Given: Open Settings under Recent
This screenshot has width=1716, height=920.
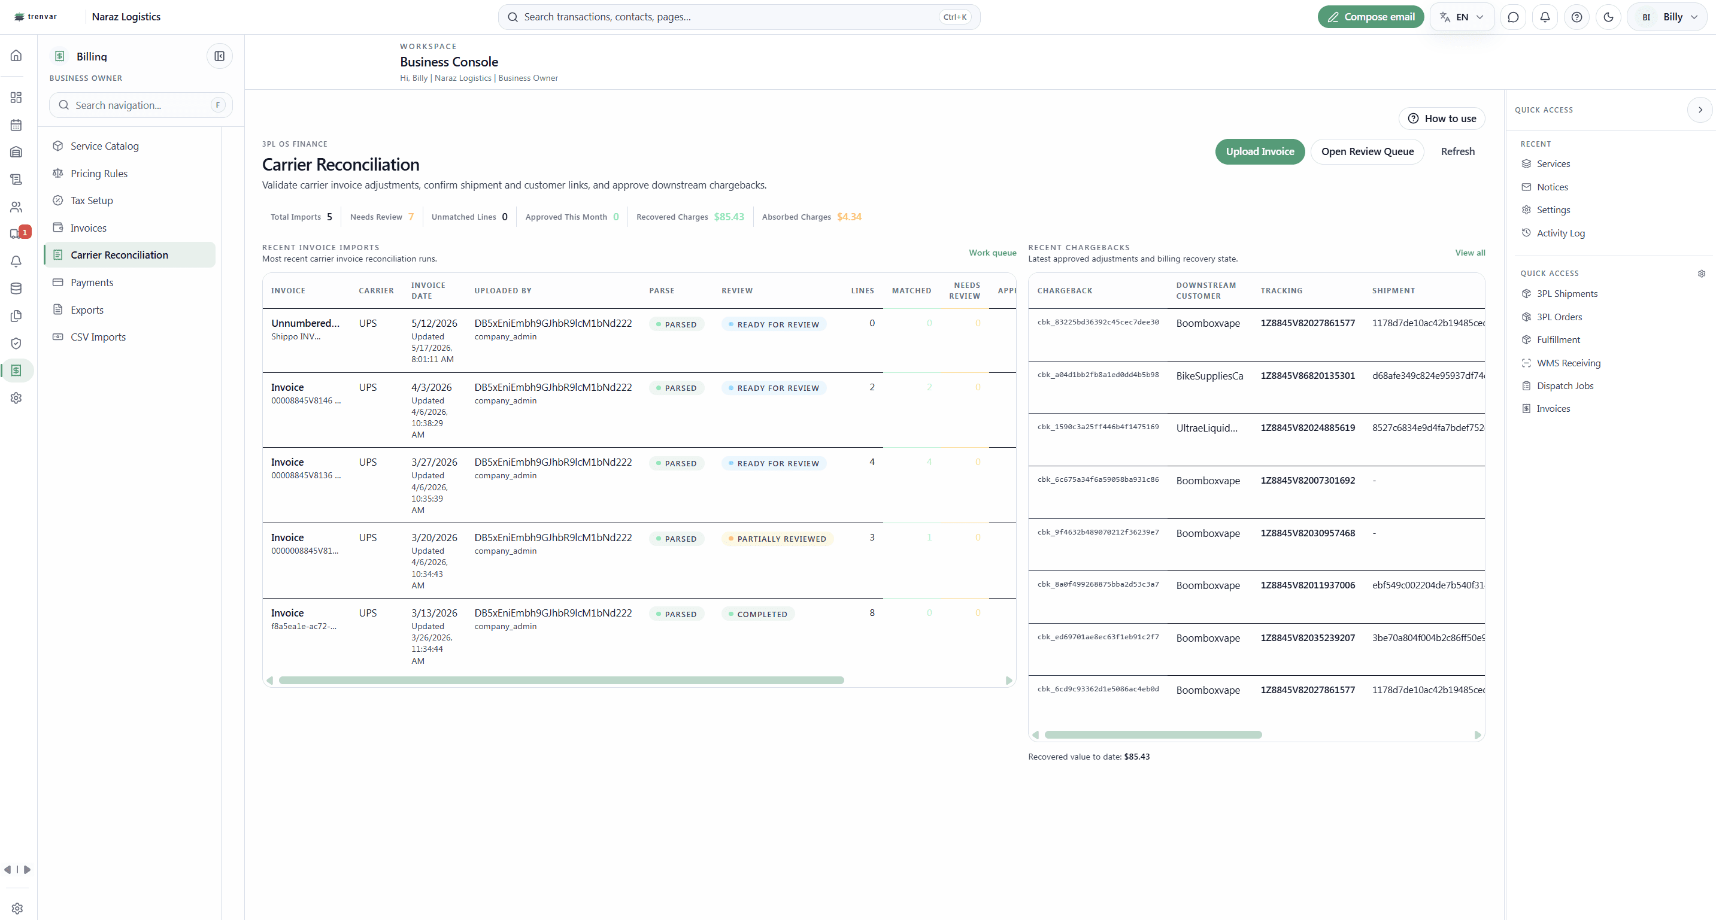Looking at the screenshot, I should point(1553,210).
